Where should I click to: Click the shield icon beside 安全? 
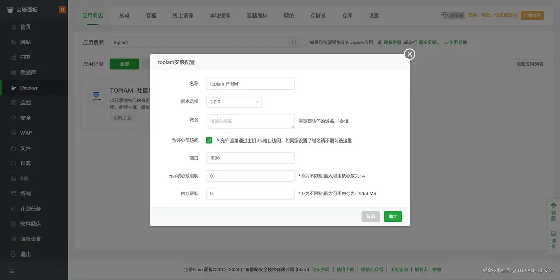[14, 118]
